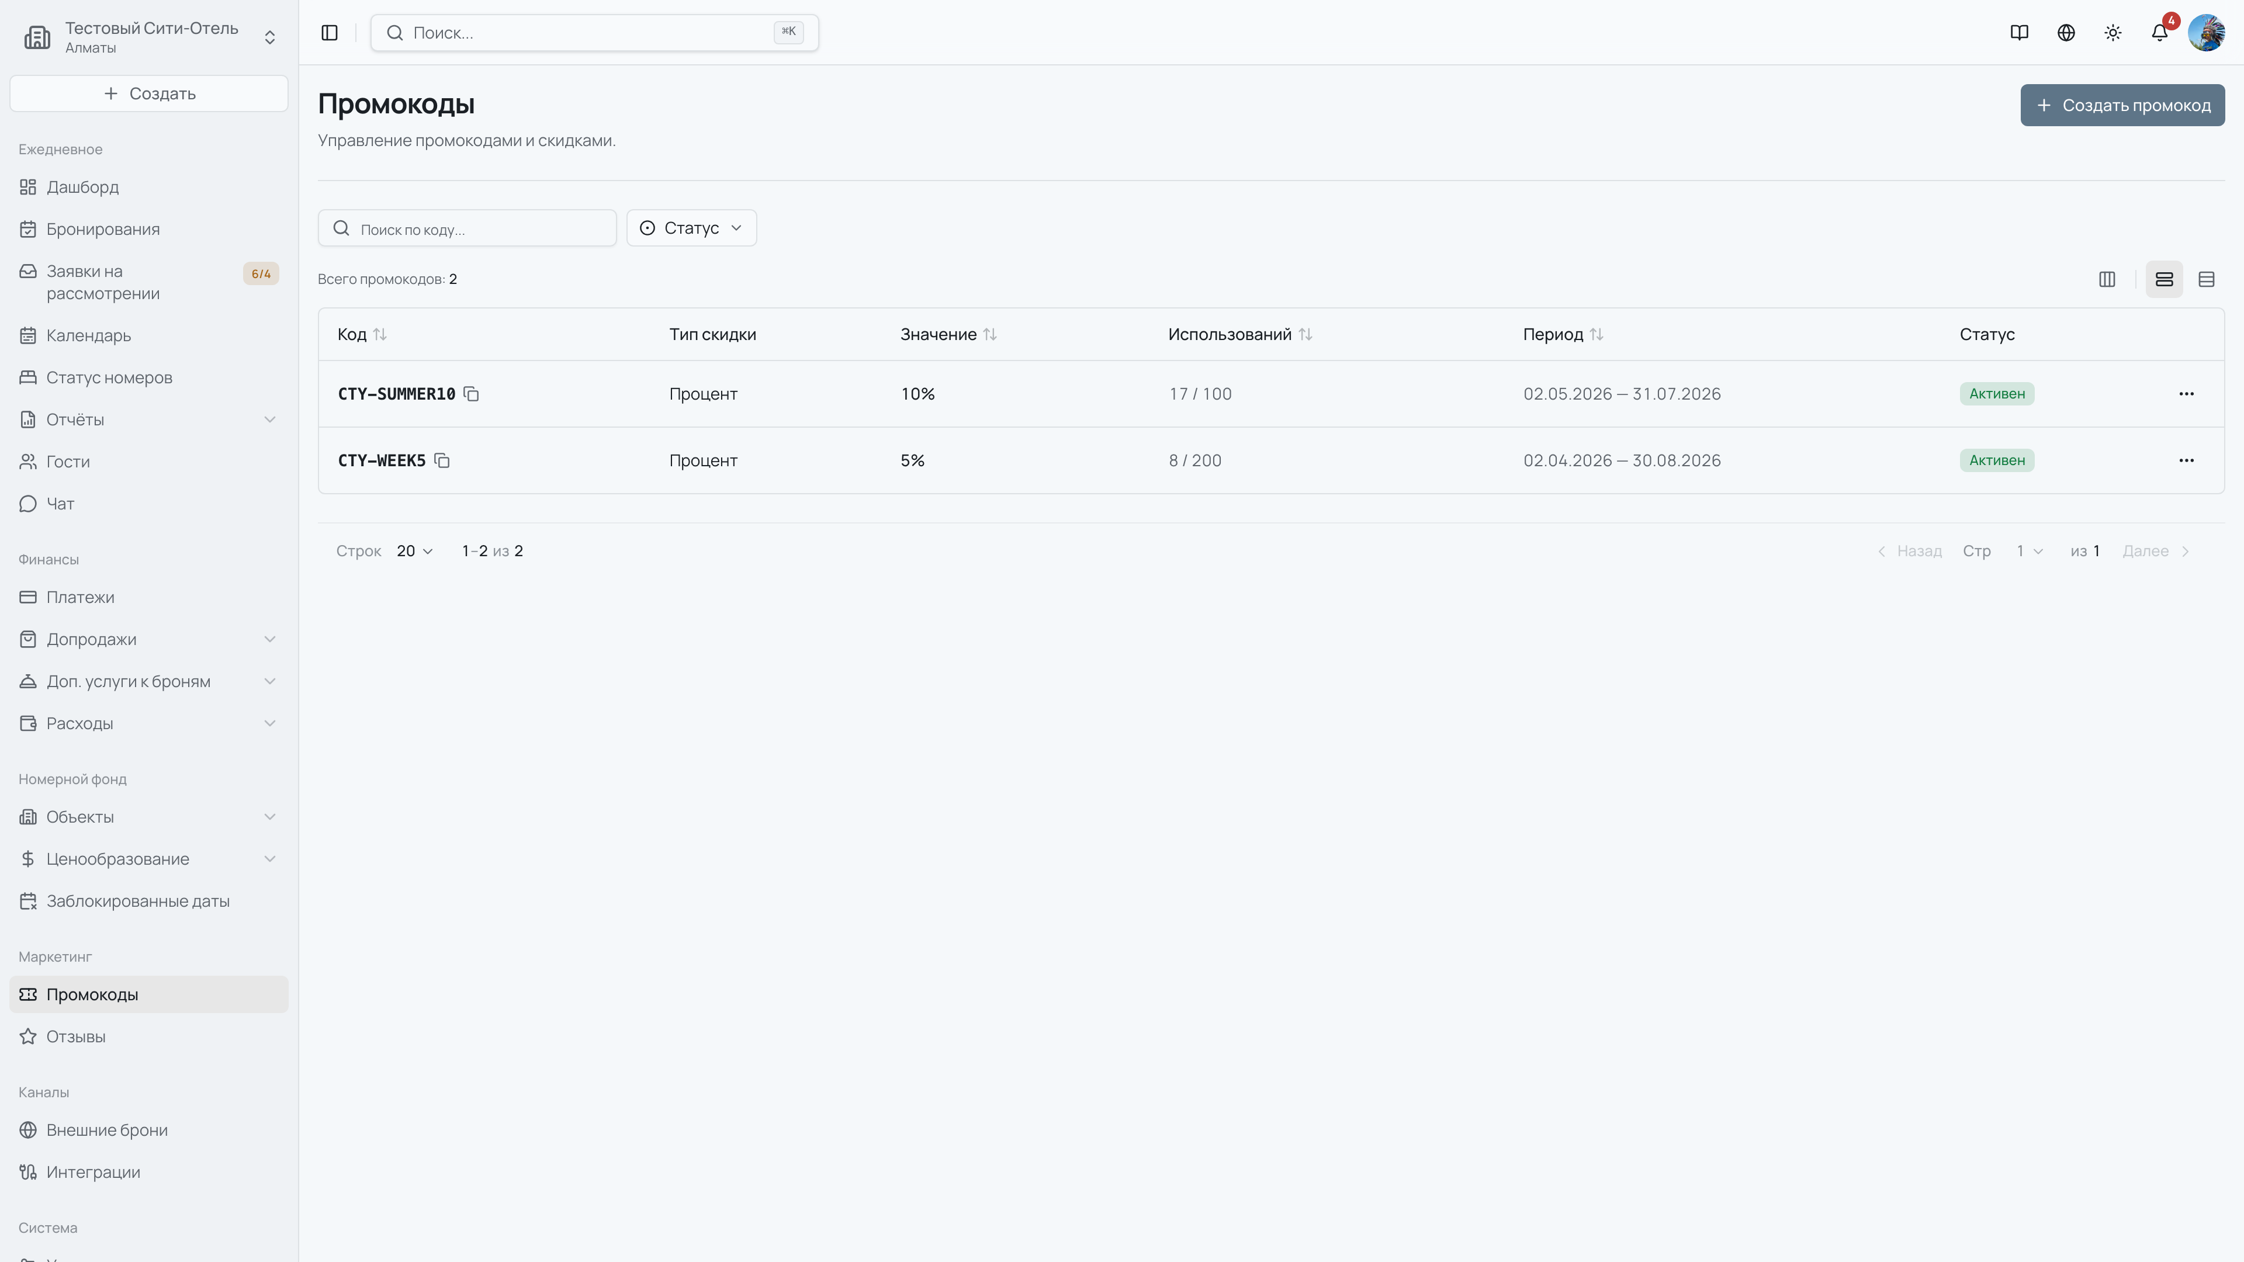Open actions menu for CTY-WEEK5 row
The width and height of the screenshot is (2244, 1262).
(2187, 460)
